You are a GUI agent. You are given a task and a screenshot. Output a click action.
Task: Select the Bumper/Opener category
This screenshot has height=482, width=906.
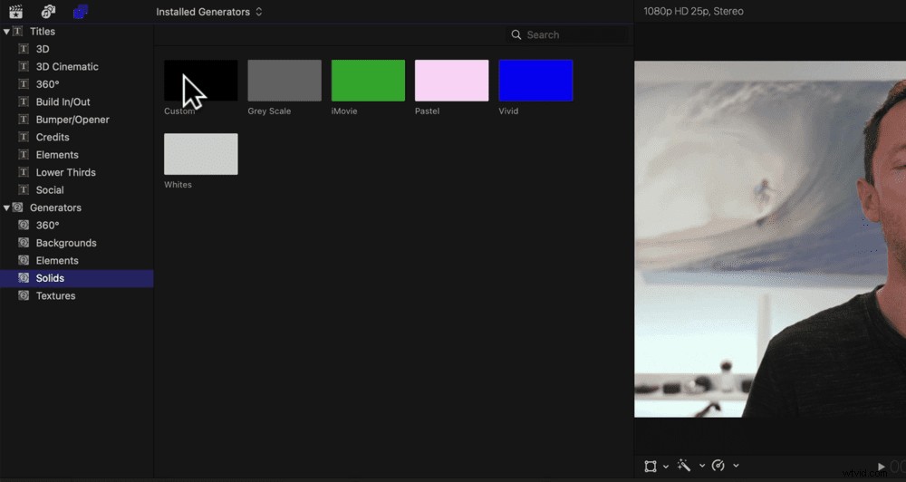(72, 120)
